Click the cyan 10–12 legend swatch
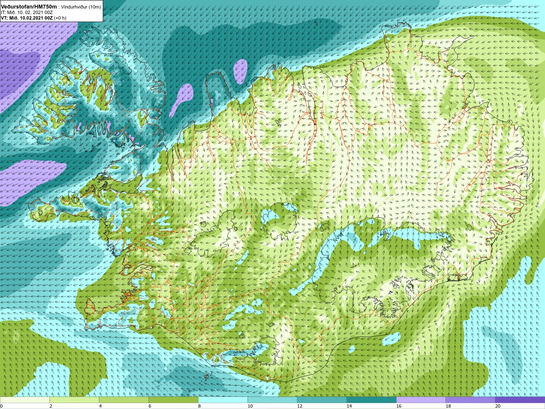545x409 pixels. tap(272, 400)
